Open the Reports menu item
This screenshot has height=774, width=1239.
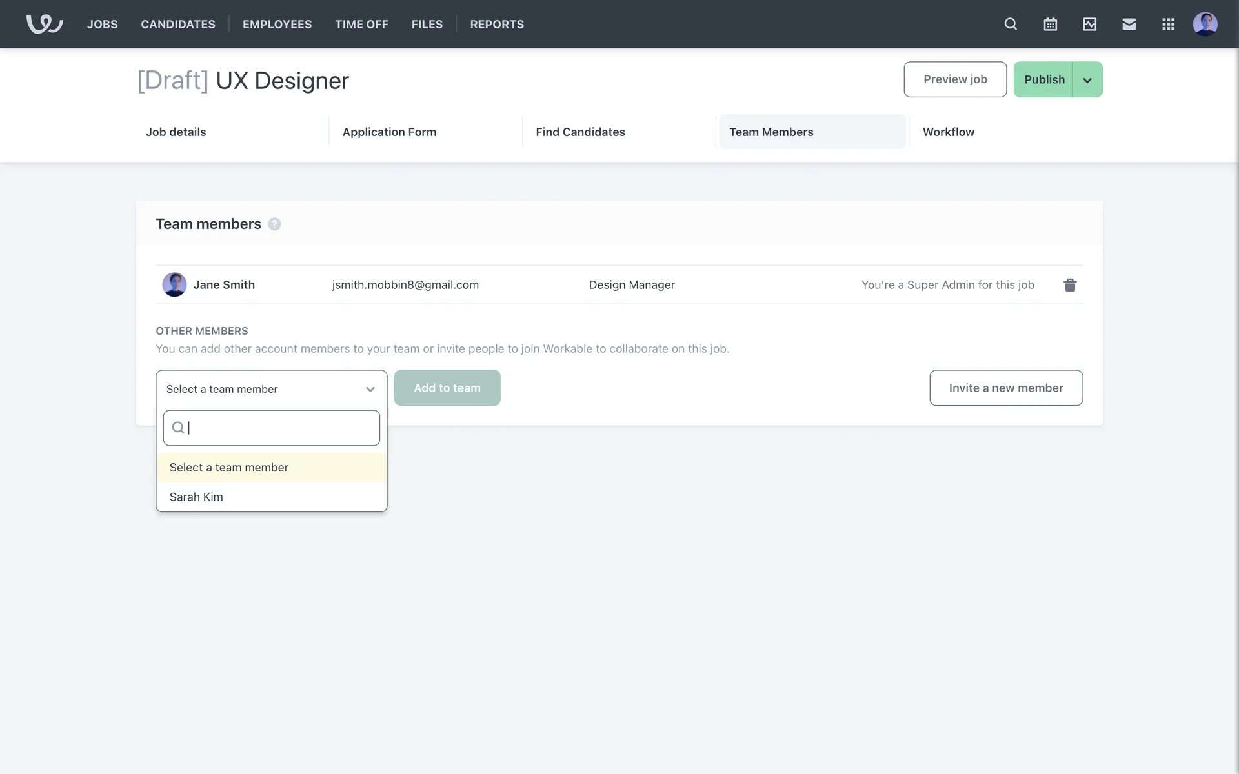click(496, 24)
